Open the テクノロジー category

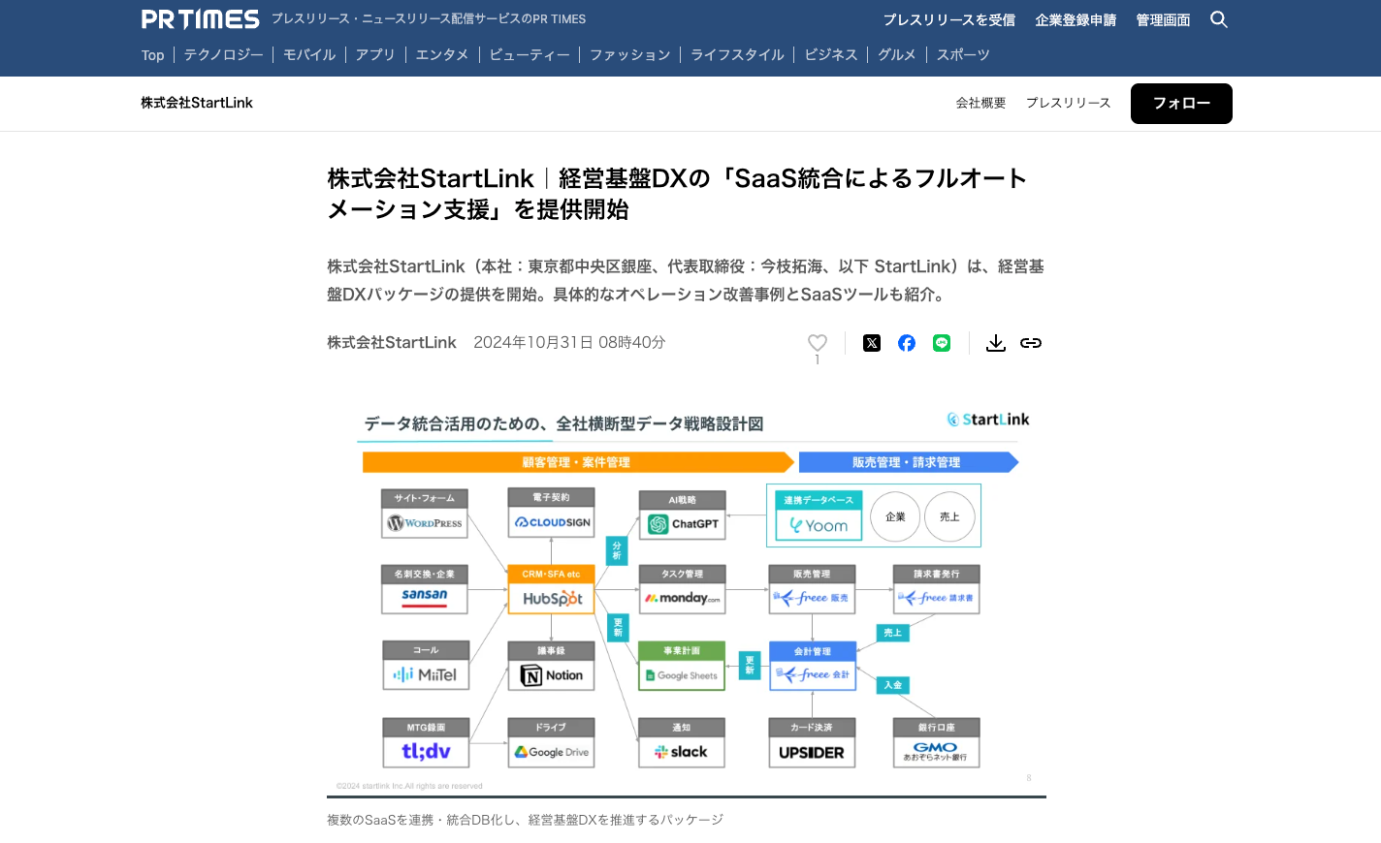tap(224, 55)
